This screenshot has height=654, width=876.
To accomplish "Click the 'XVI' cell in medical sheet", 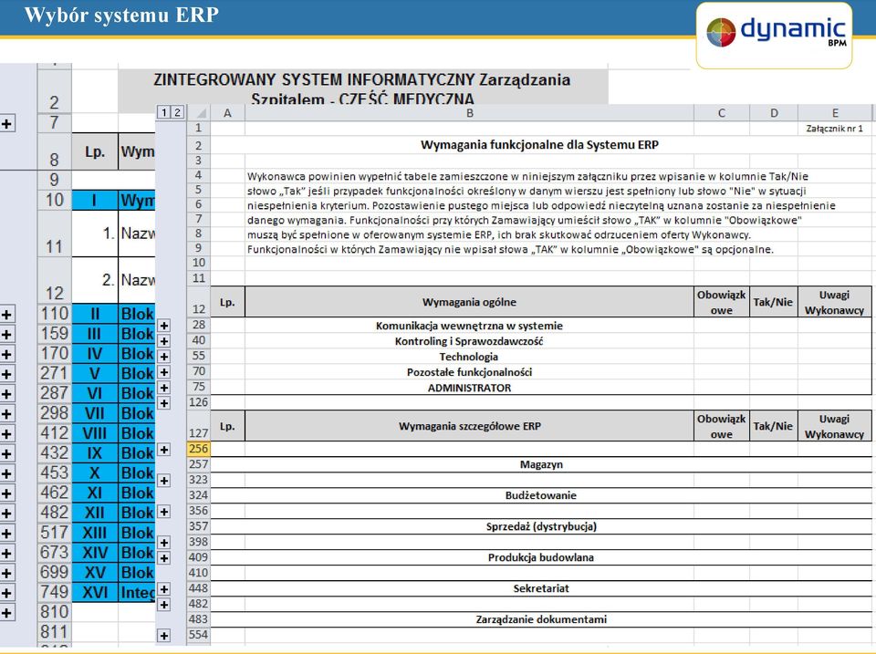I will pyautogui.click(x=95, y=592).
